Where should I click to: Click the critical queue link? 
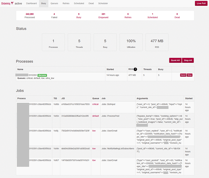coord(95,104)
